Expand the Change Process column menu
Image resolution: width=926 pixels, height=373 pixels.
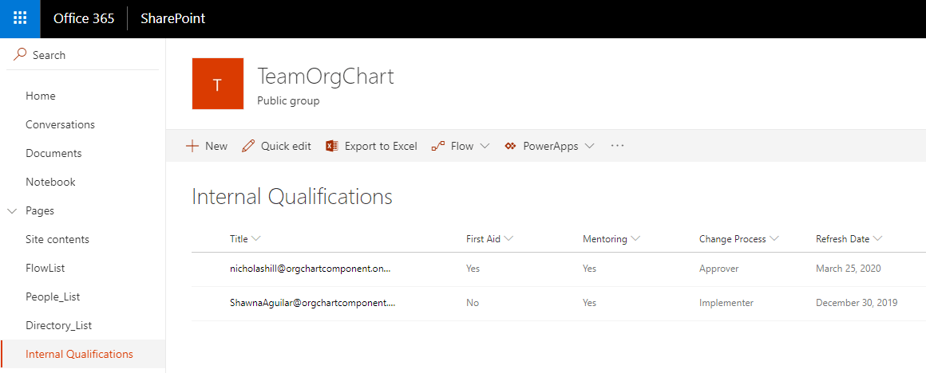click(774, 239)
